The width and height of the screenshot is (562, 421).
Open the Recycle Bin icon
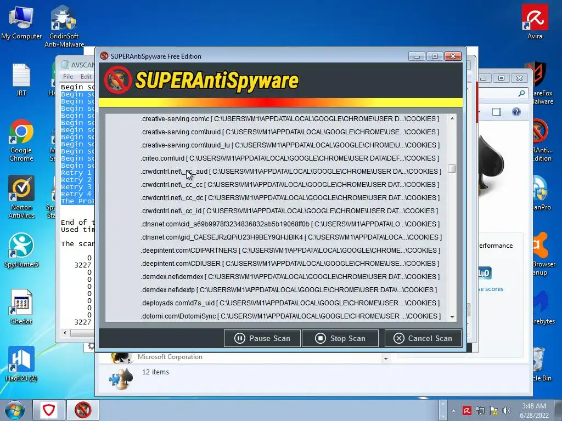(x=539, y=364)
